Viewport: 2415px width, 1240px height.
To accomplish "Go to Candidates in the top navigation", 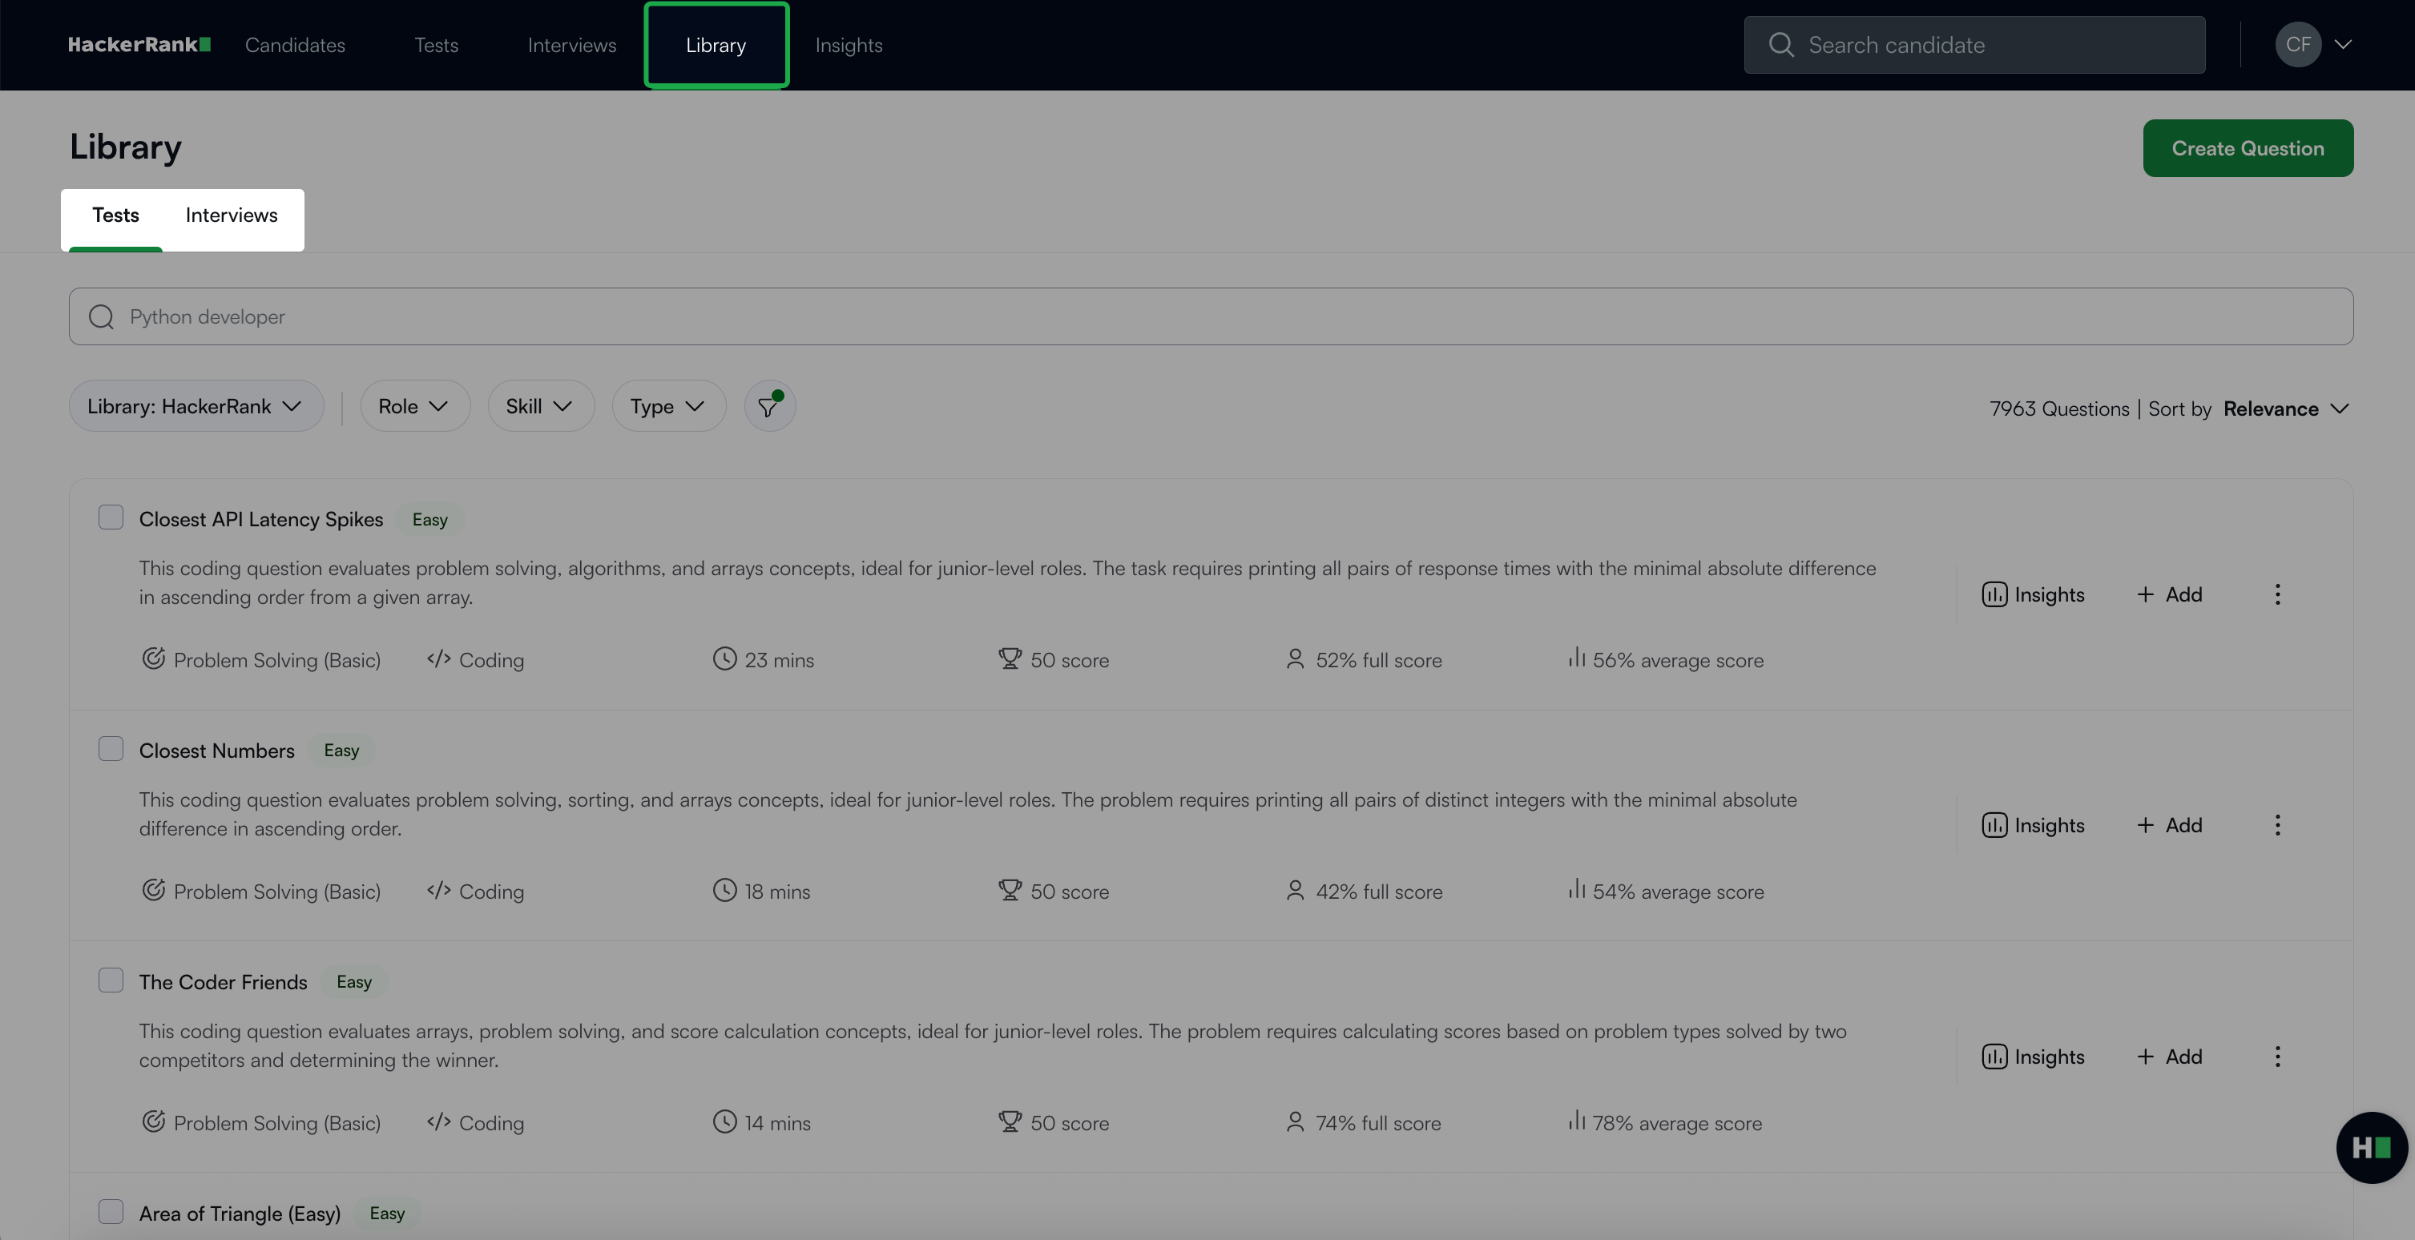I will 294,45.
